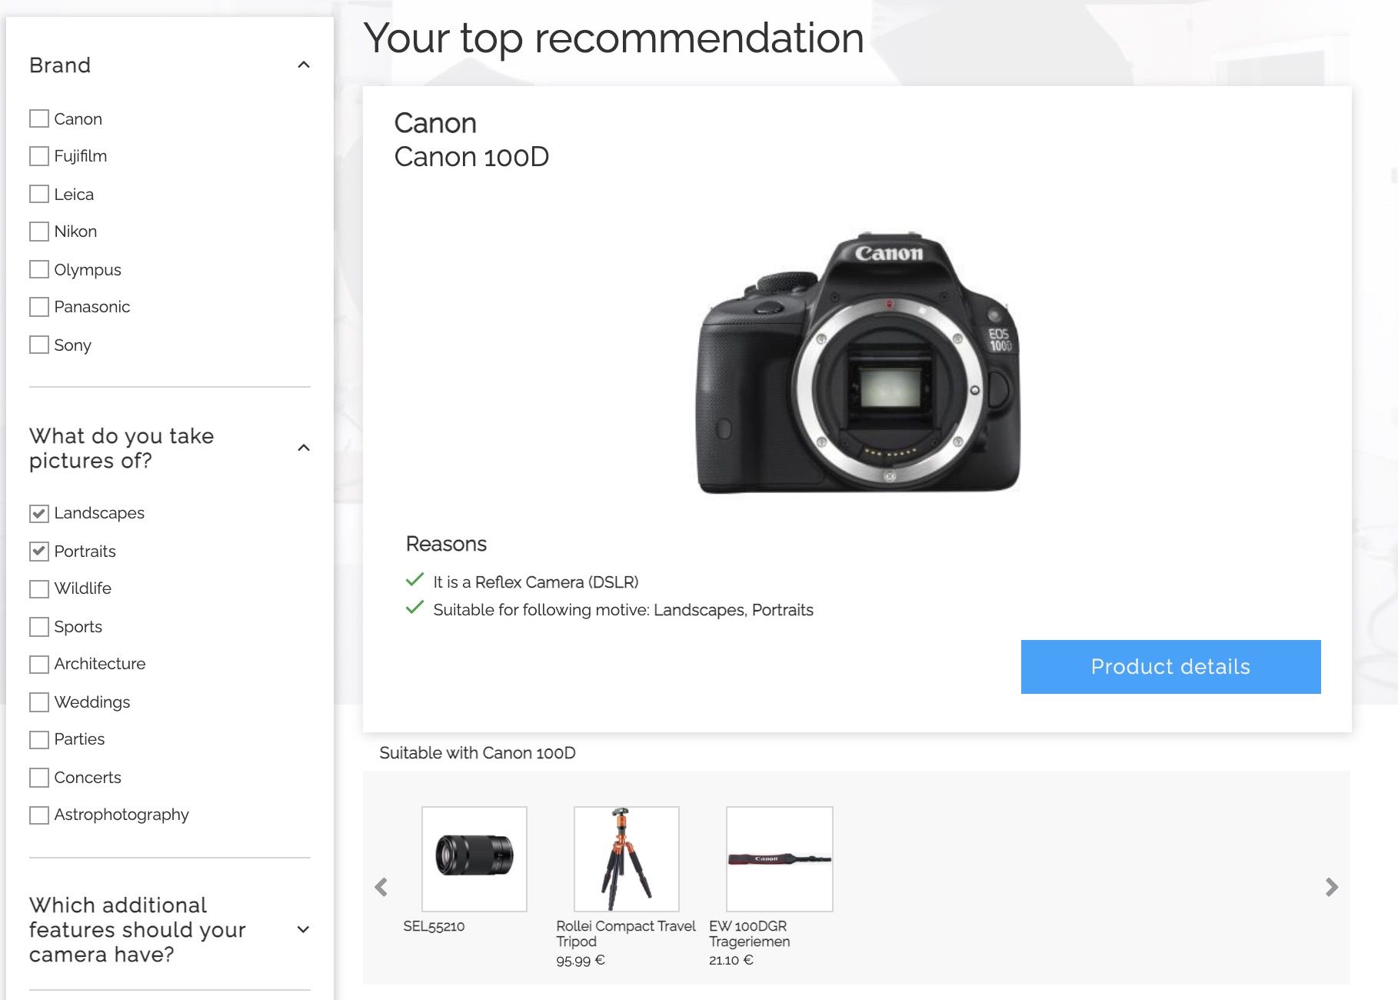Click the Product details button
This screenshot has width=1398, height=1000.
click(x=1170, y=667)
